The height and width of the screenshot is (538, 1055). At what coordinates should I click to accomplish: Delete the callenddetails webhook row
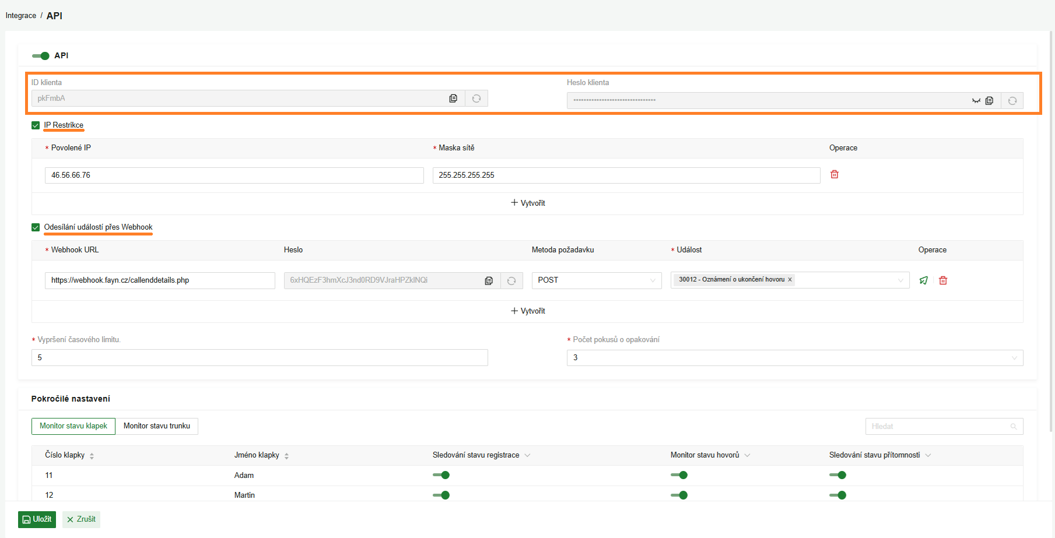pyautogui.click(x=943, y=280)
